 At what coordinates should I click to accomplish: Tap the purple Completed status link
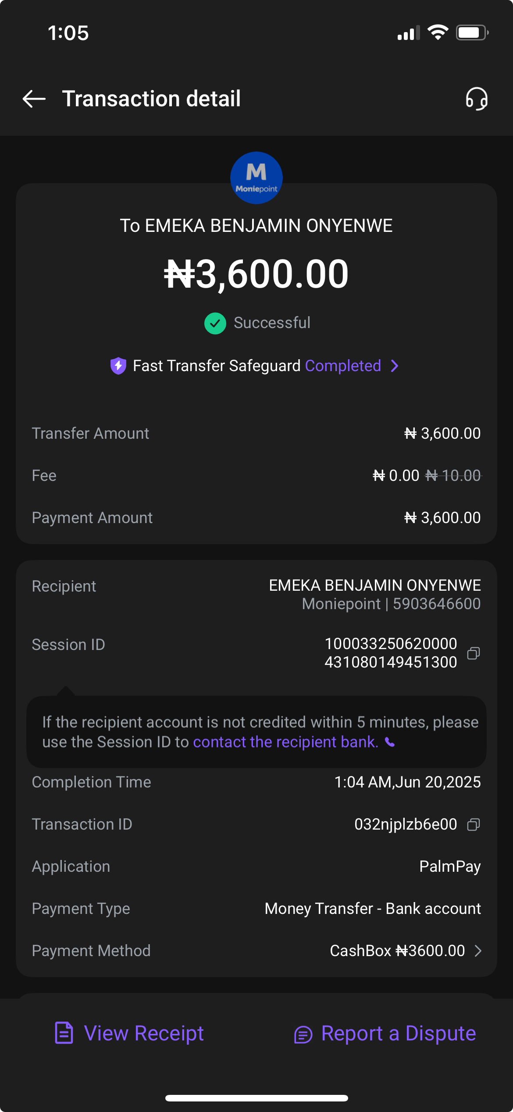coord(343,366)
